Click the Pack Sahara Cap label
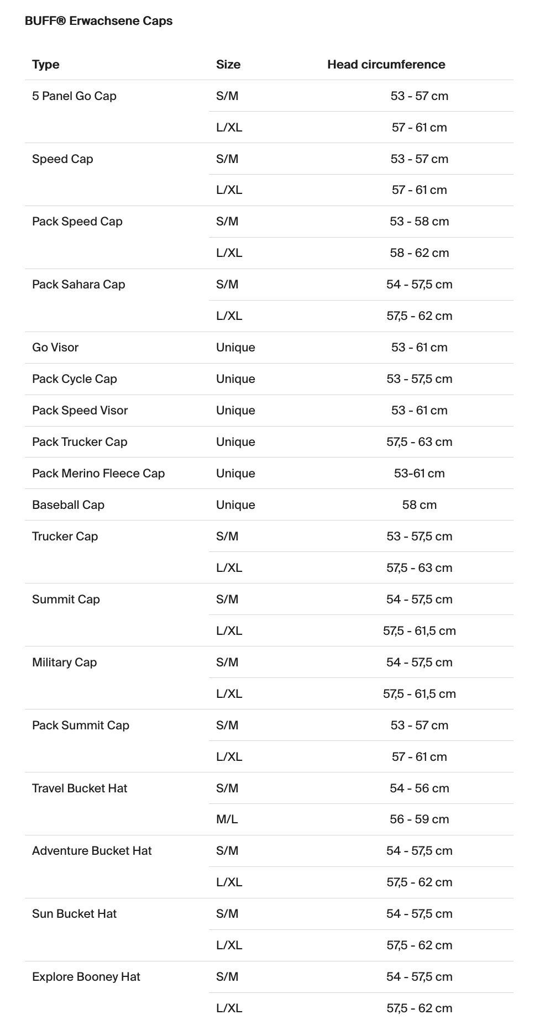 coord(78,285)
